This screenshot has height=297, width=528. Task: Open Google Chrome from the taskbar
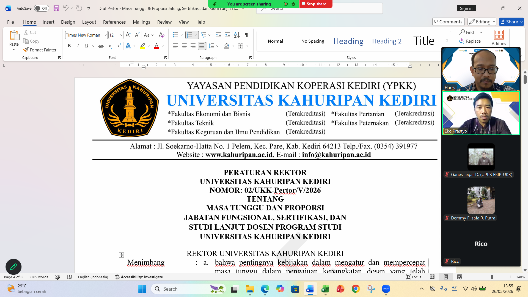(x=356, y=289)
